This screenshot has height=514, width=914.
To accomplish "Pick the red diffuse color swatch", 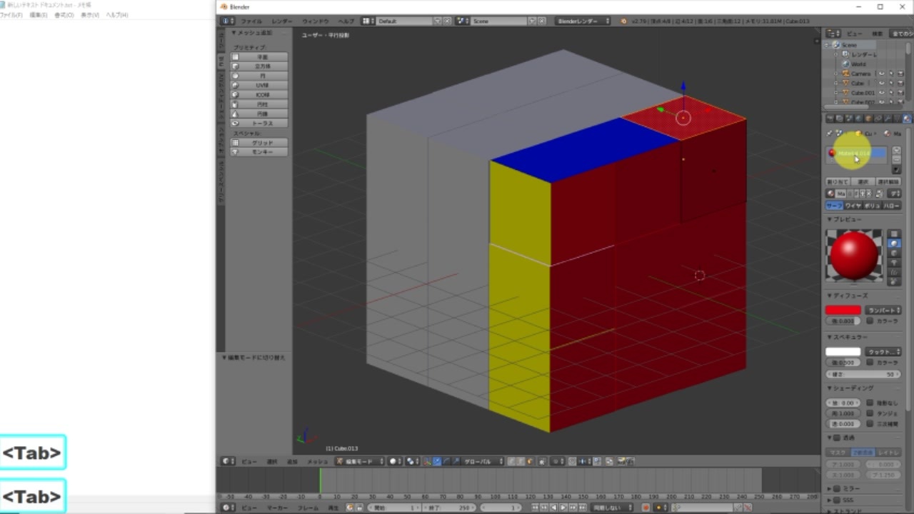I will click(x=843, y=311).
